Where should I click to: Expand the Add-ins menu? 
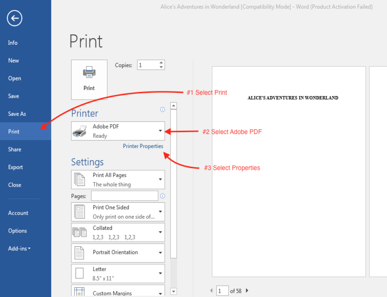[x=19, y=249]
